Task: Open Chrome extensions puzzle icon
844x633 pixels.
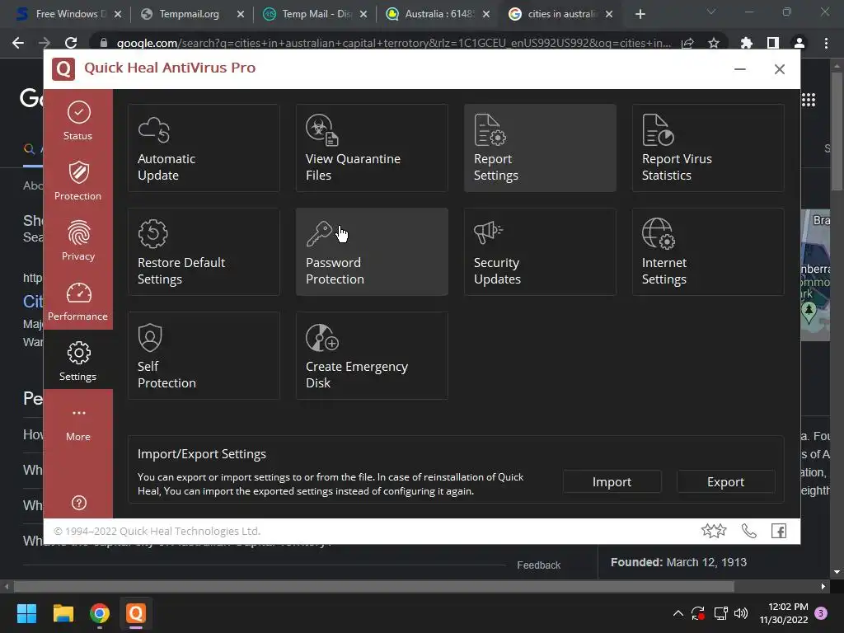Action: (x=746, y=43)
